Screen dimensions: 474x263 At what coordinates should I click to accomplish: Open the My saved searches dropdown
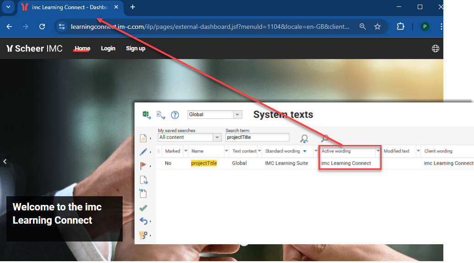[217, 137]
